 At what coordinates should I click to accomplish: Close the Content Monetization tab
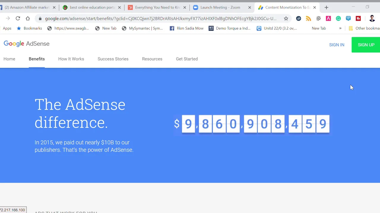315,7
